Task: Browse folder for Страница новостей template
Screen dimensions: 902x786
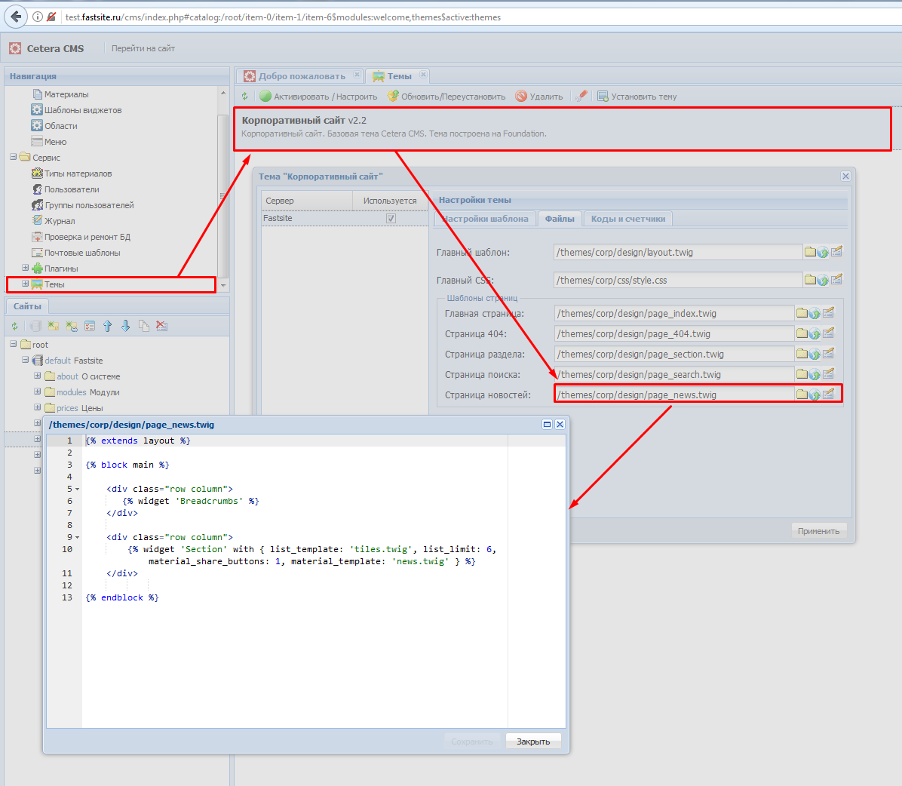Action: (802, 395)
